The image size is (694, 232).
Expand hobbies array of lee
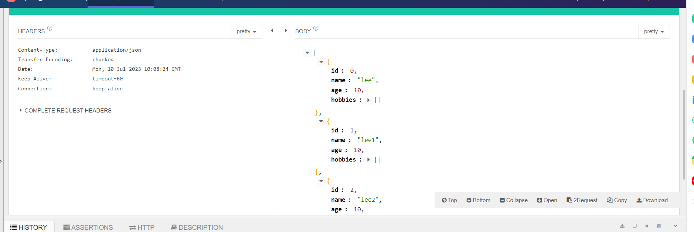point(368,100)
